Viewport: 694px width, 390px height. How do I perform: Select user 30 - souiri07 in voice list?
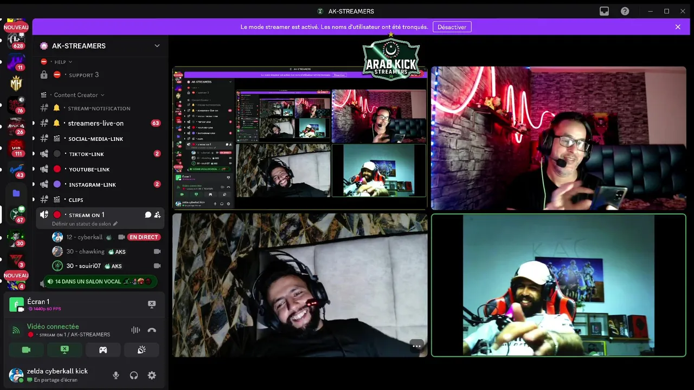(83, 266)
